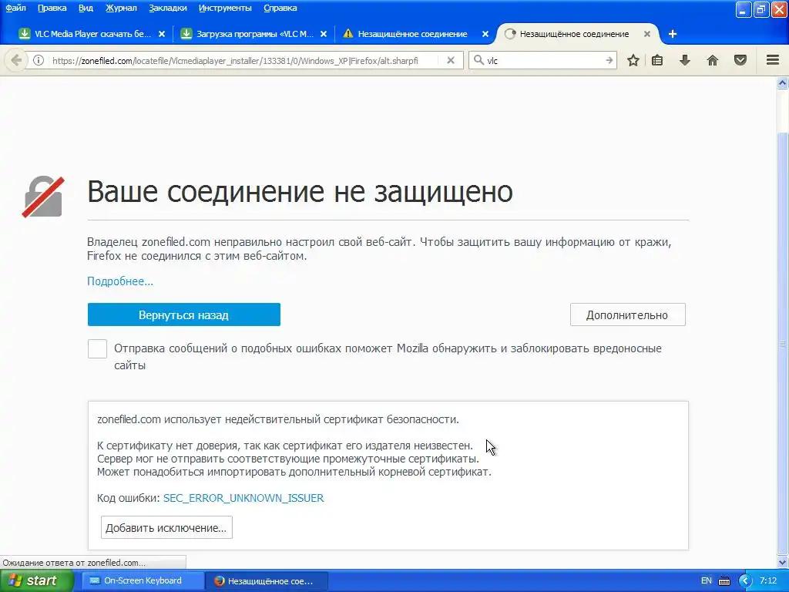Click Добавить исключение button
789x592 pixels.
166,527
